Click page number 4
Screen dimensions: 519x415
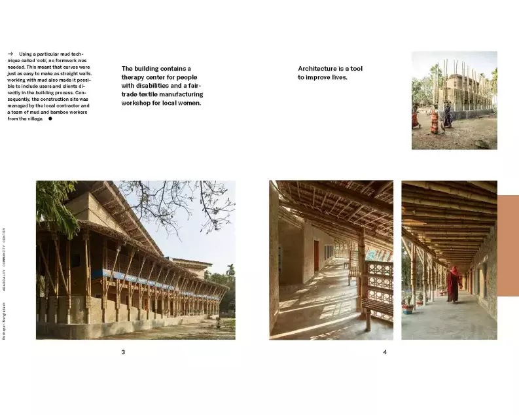coord(385,352)
